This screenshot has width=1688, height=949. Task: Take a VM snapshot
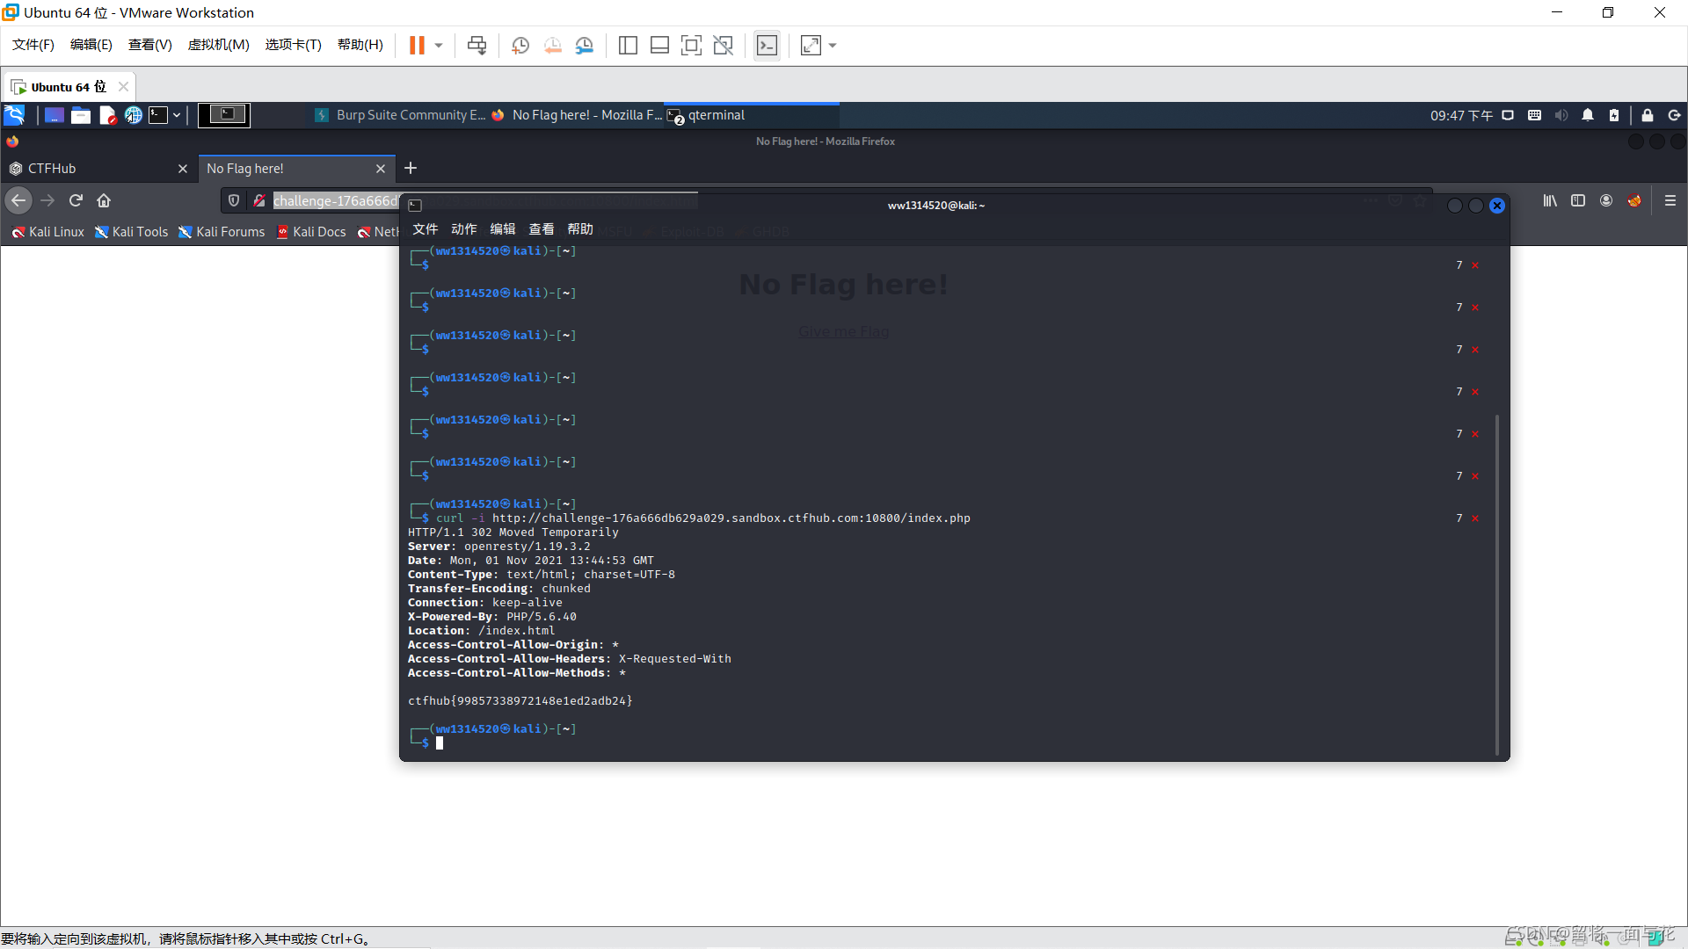point(520,46)
